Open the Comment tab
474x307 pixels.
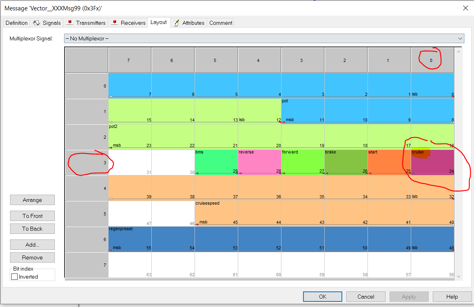221,23
